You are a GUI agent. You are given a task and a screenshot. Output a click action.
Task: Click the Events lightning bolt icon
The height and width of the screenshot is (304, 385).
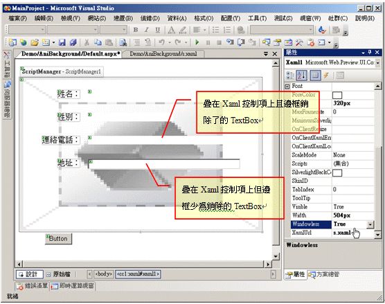[326, 75]
